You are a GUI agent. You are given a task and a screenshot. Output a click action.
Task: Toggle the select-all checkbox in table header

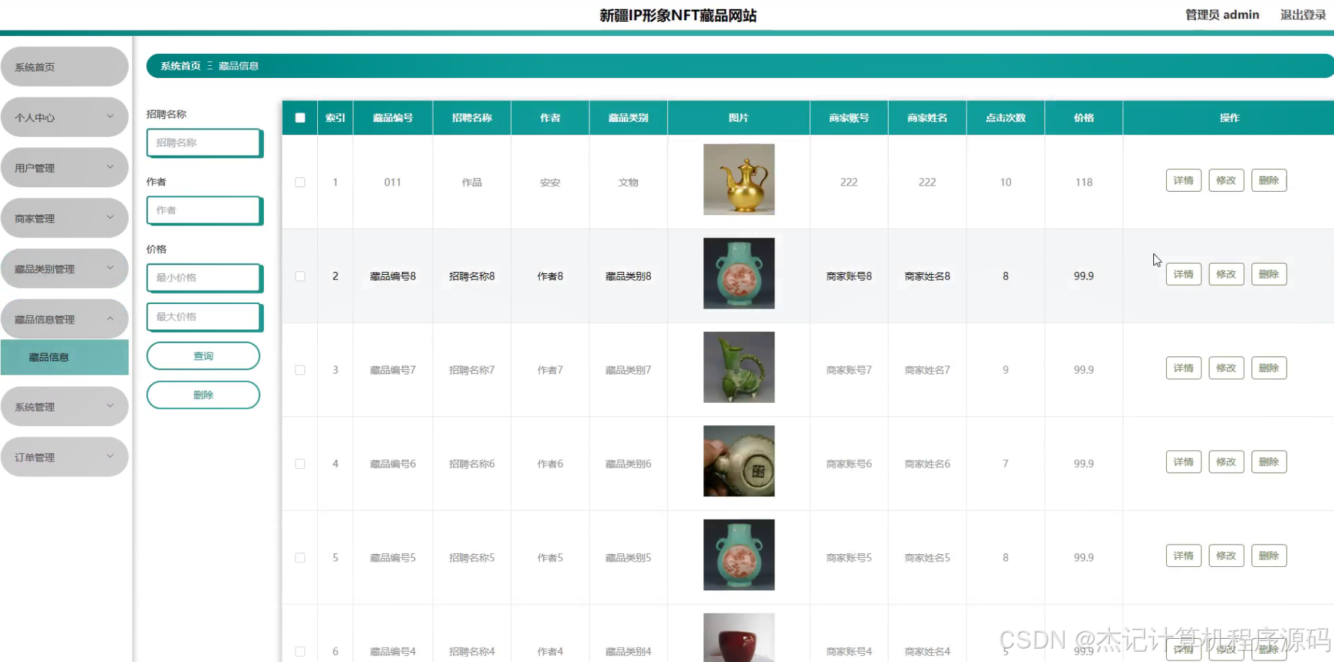(x=300, y=118)
